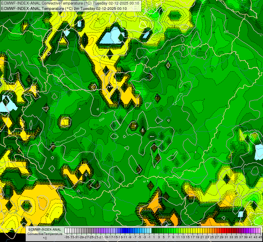Click the legend scale value -9

click(x=130, y=237)
